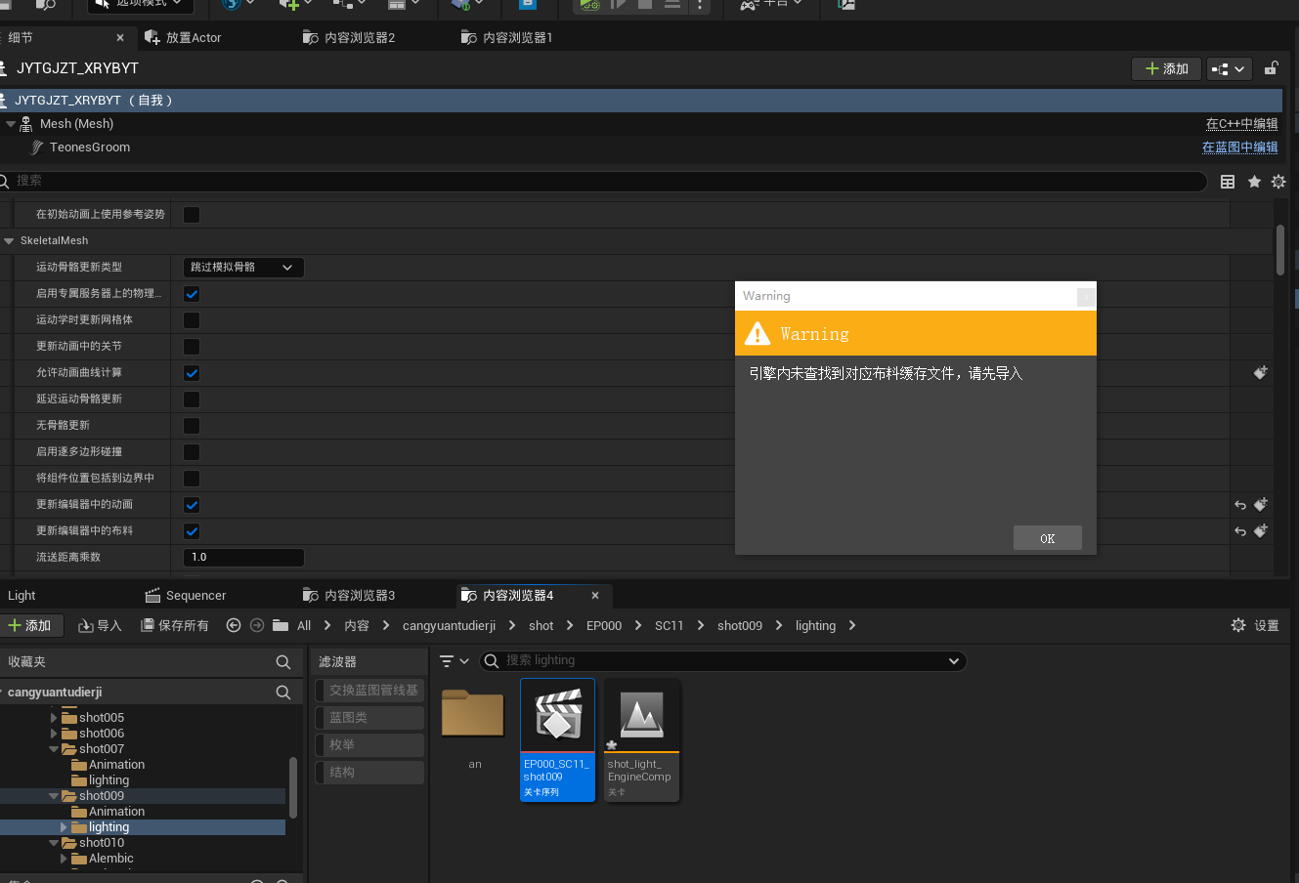
Task: Click the 在蓝图中编辑 link
Action: pyautogui.click(x=1239, y=147)
